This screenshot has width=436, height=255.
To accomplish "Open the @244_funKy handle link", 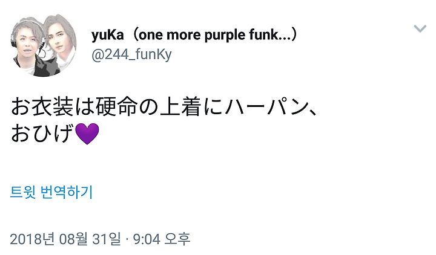I will pos(131,54).
